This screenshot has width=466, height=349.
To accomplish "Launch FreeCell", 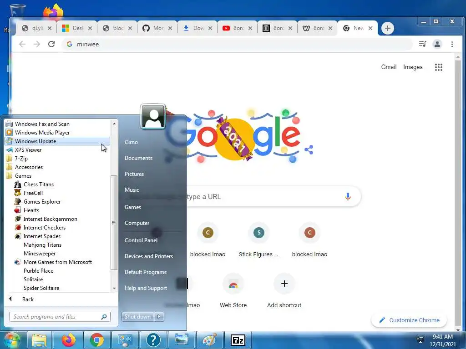I will (x=33, y=193).
